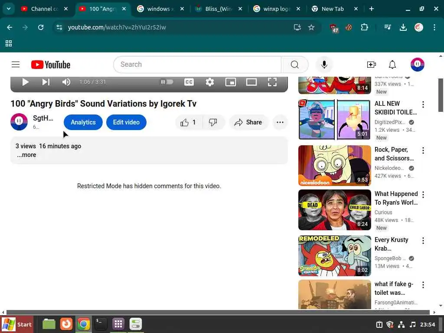Open options for fake g-toilet video
This screenshot has width=444, height=333.
[423, 285]
